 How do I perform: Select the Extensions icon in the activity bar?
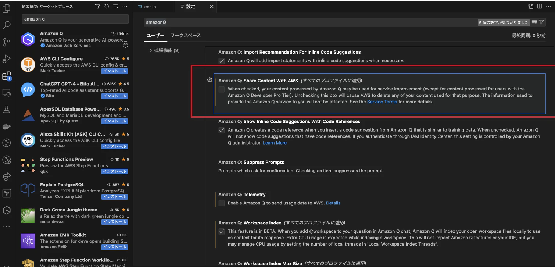7,76
